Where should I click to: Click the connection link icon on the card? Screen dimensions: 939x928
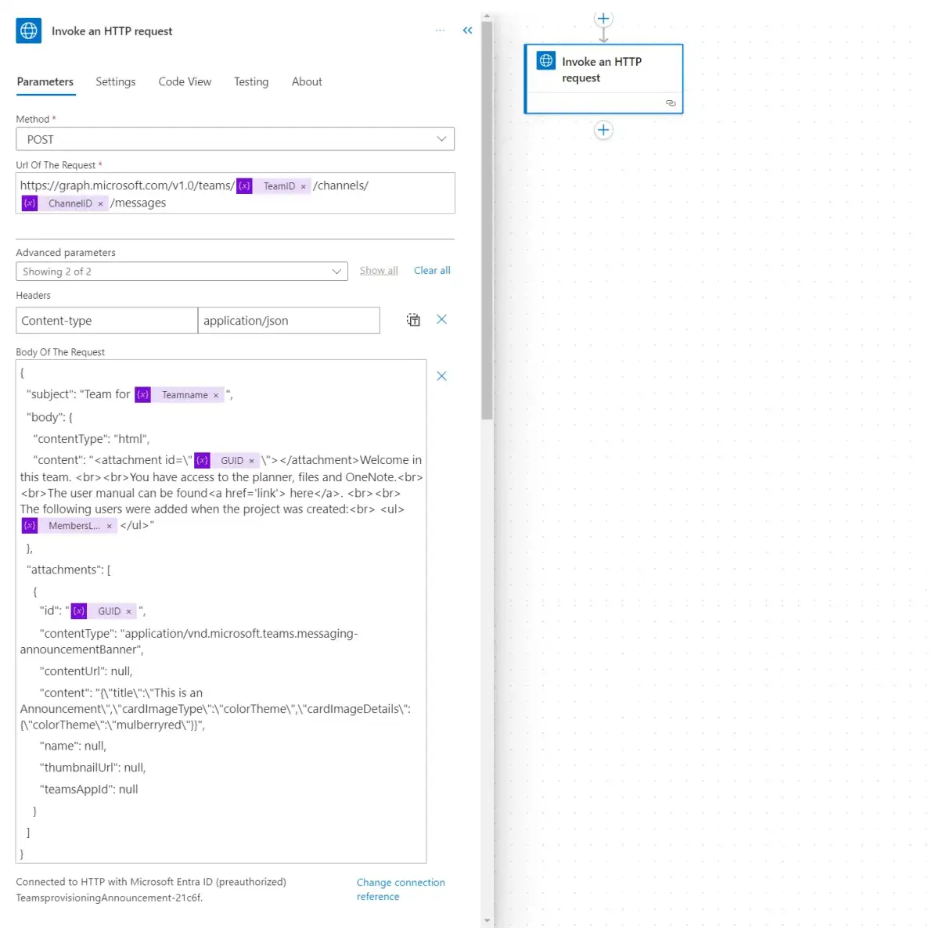(x=671, y=103)
